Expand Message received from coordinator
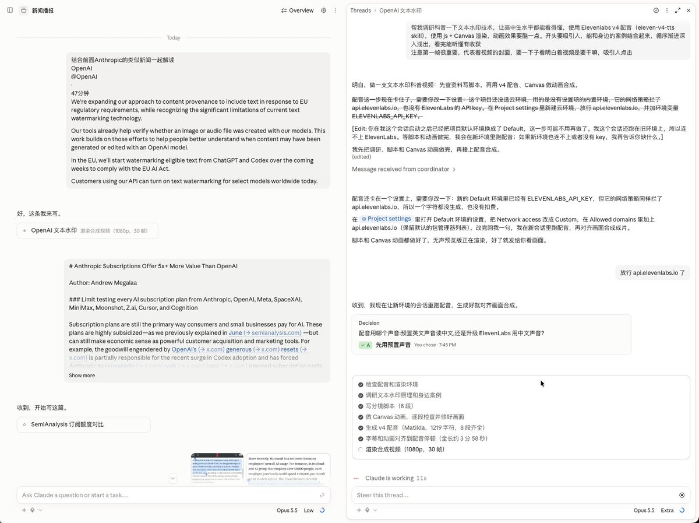 404,169
